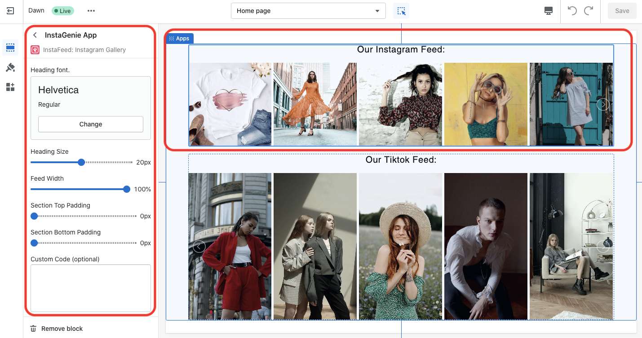The height and width of the screenshot is (338, 642).
Task: Switch to desktop preview device icon
Action: (x=548, y=11)
